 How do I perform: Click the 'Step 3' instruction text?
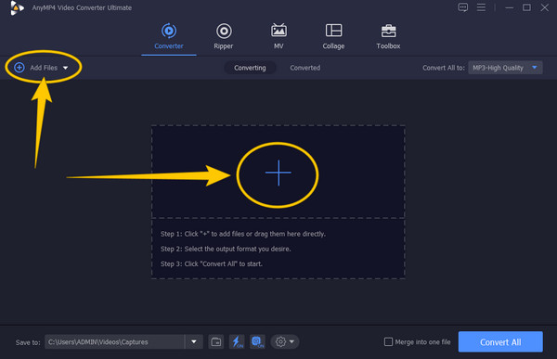[212, 263]
